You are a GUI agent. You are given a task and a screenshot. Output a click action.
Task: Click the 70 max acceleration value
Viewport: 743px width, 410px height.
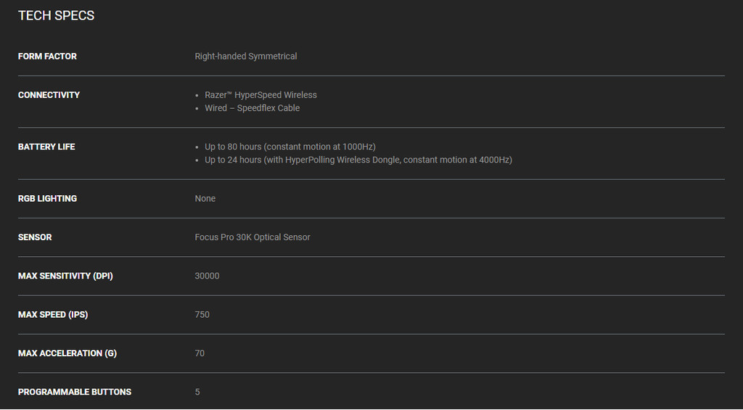click(x=200, y=353)
